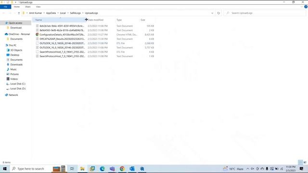Select OneDrive - Personal in sidebar
Screen dimensions: 308x173
point(19,34)
